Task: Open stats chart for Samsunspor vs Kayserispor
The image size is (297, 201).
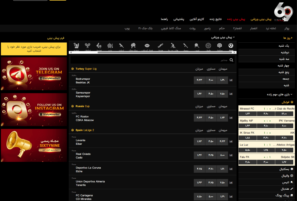Action: click(x=231, y=94)
